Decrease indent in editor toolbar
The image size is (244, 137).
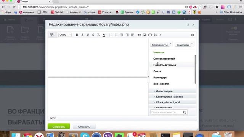click(x=122, y=35)
